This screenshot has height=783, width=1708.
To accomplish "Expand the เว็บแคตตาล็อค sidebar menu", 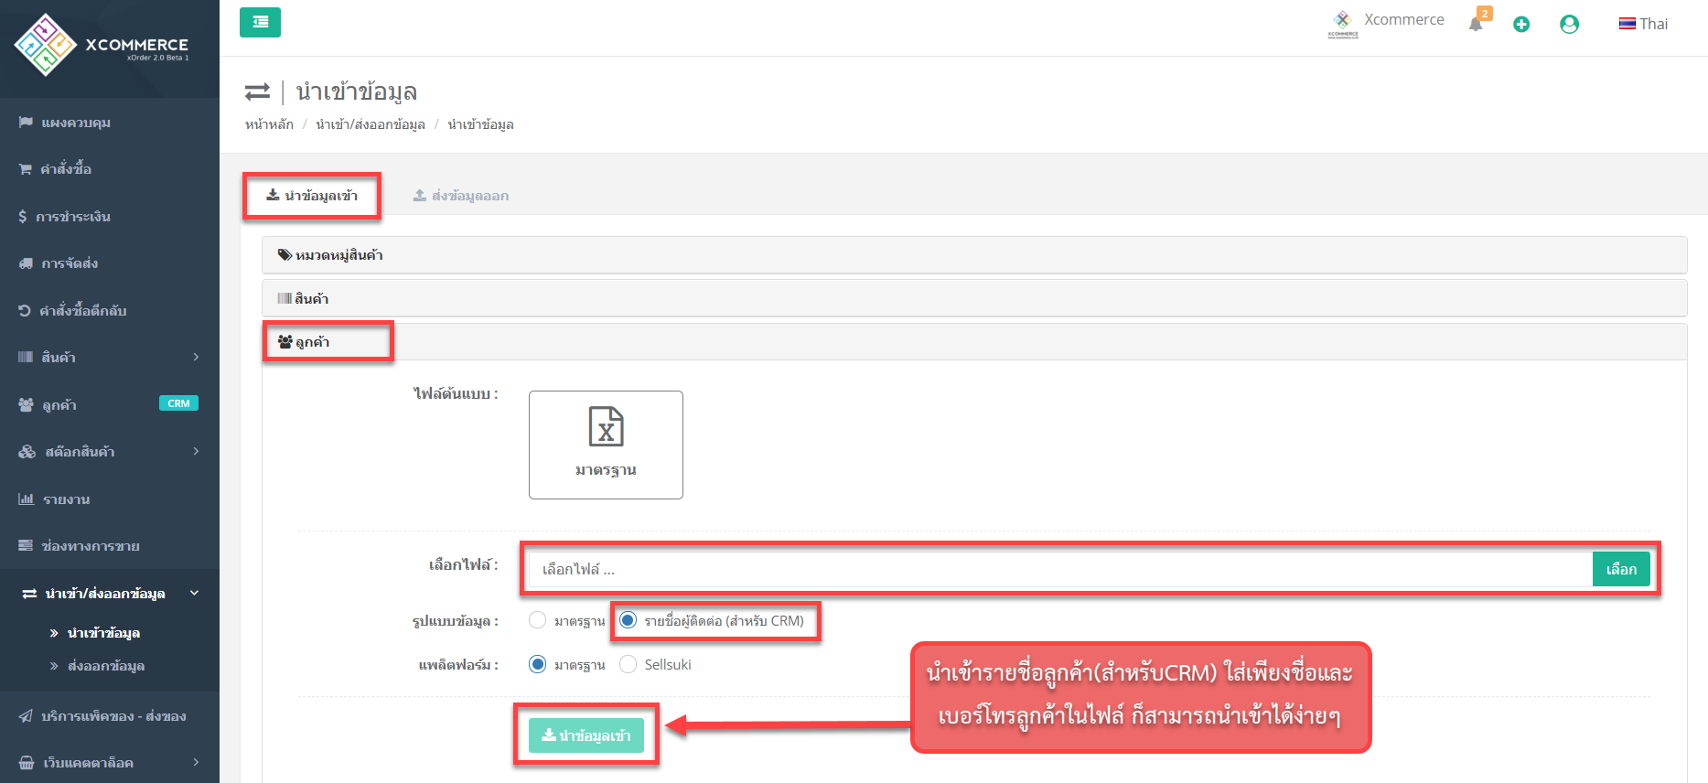I will (x=110, y=763).
